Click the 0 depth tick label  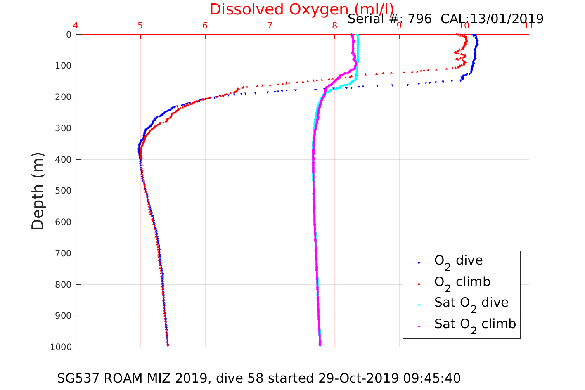pyautogui.click(x=69, y=35)
